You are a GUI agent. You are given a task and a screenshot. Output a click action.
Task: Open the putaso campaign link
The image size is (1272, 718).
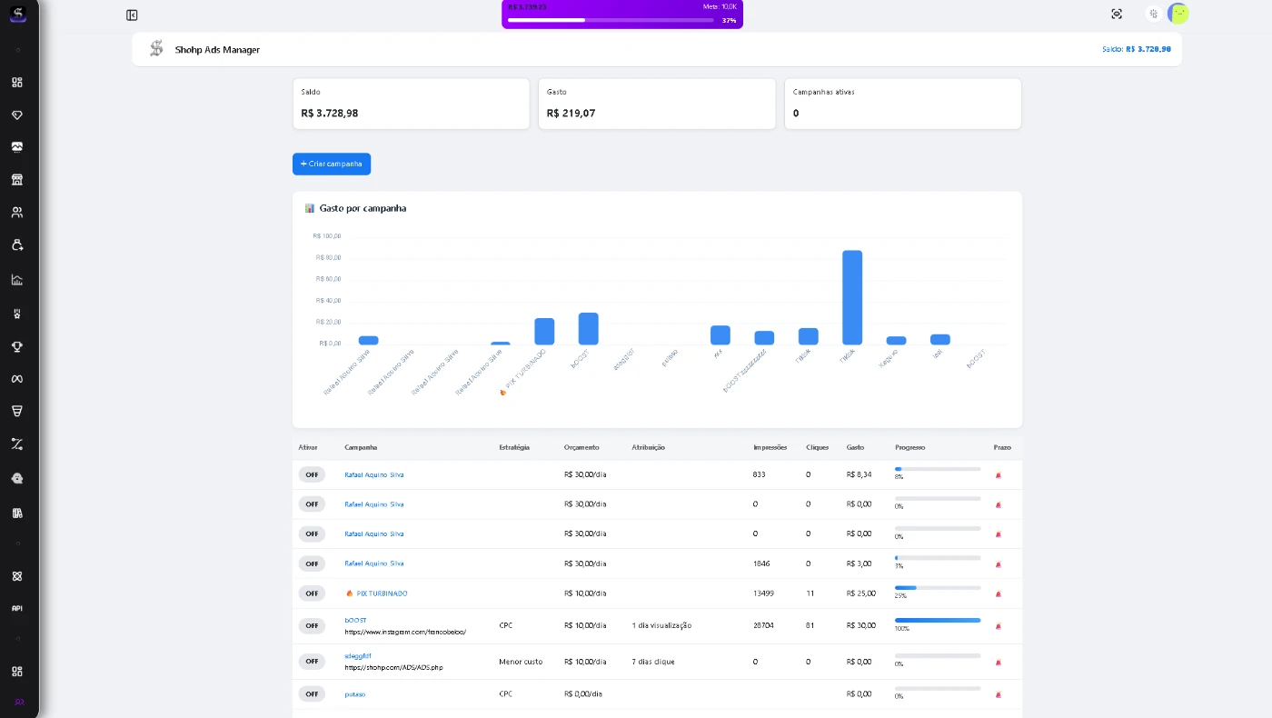(354, 694)
